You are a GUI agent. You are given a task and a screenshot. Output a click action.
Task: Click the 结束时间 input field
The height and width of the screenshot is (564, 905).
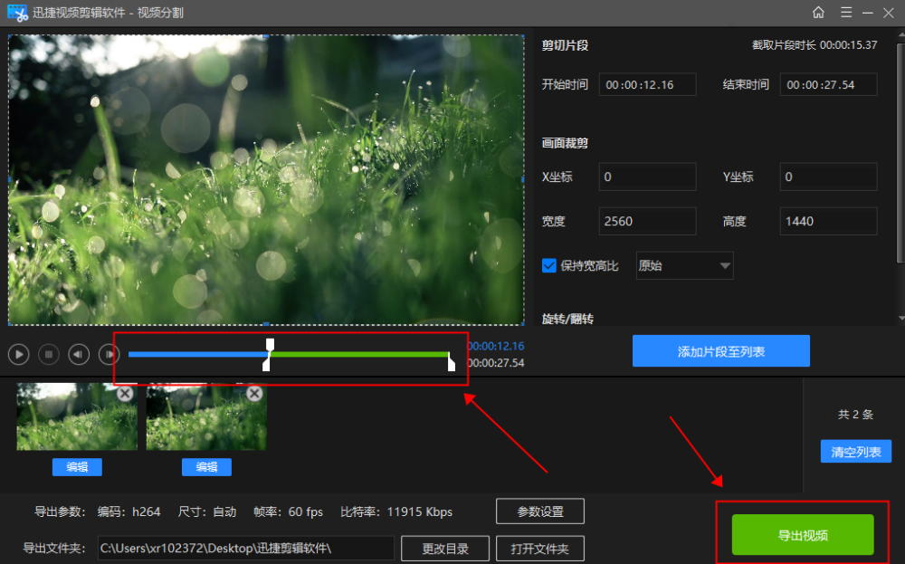828,84
